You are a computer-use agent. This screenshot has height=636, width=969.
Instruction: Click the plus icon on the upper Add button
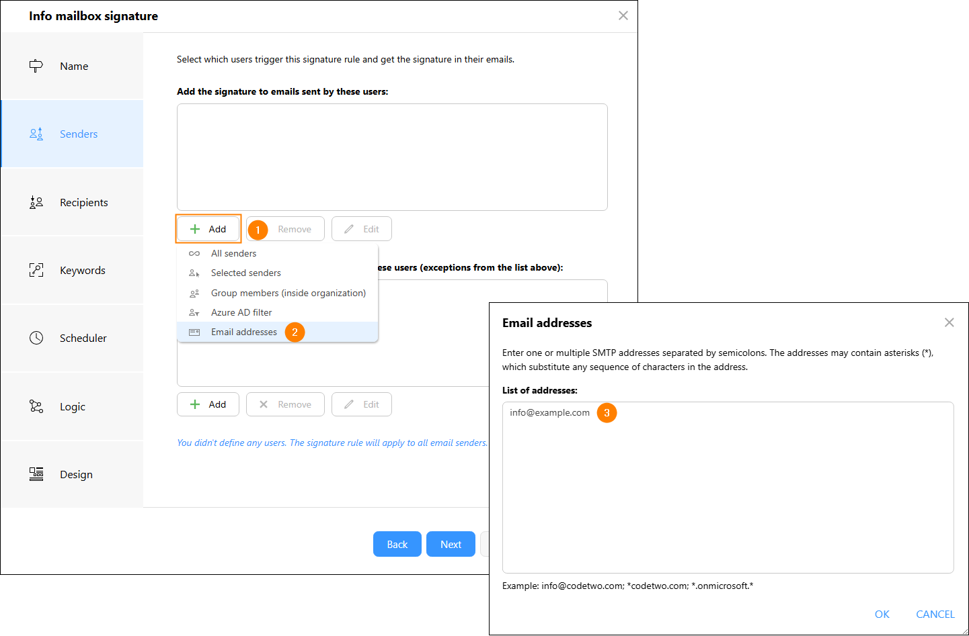click(x=195, y=229)
